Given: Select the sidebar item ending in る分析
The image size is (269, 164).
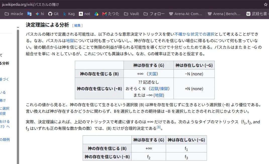Looking at the screenshot, I should click(x=5, y=63).
